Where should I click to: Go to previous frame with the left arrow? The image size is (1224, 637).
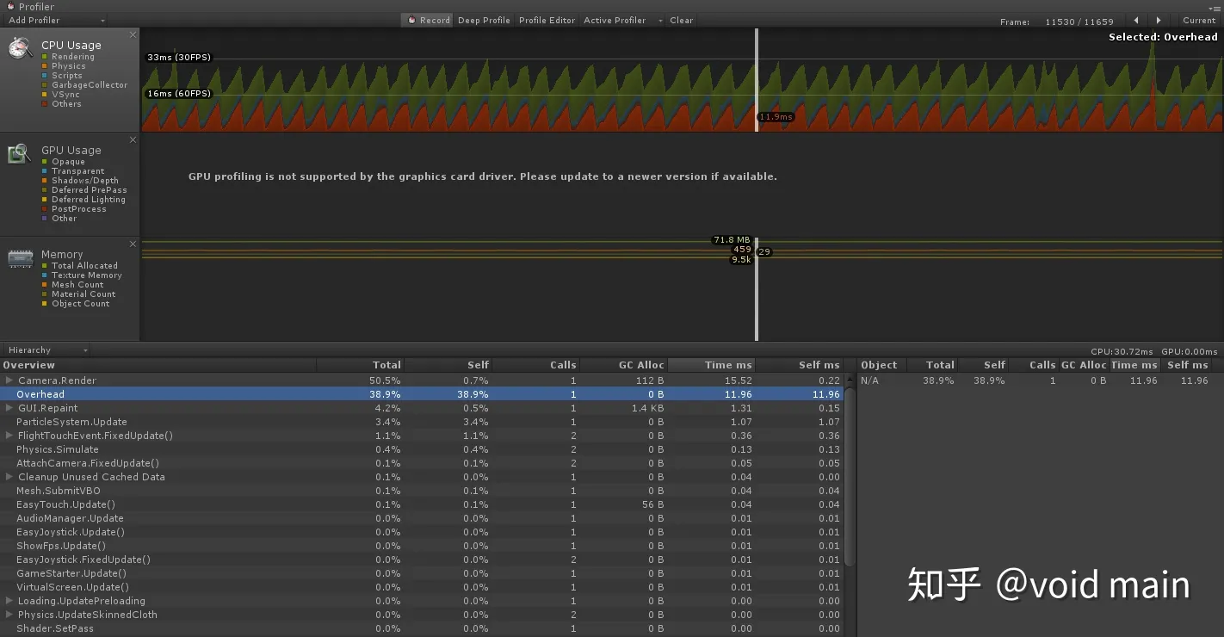(1135, 21)
